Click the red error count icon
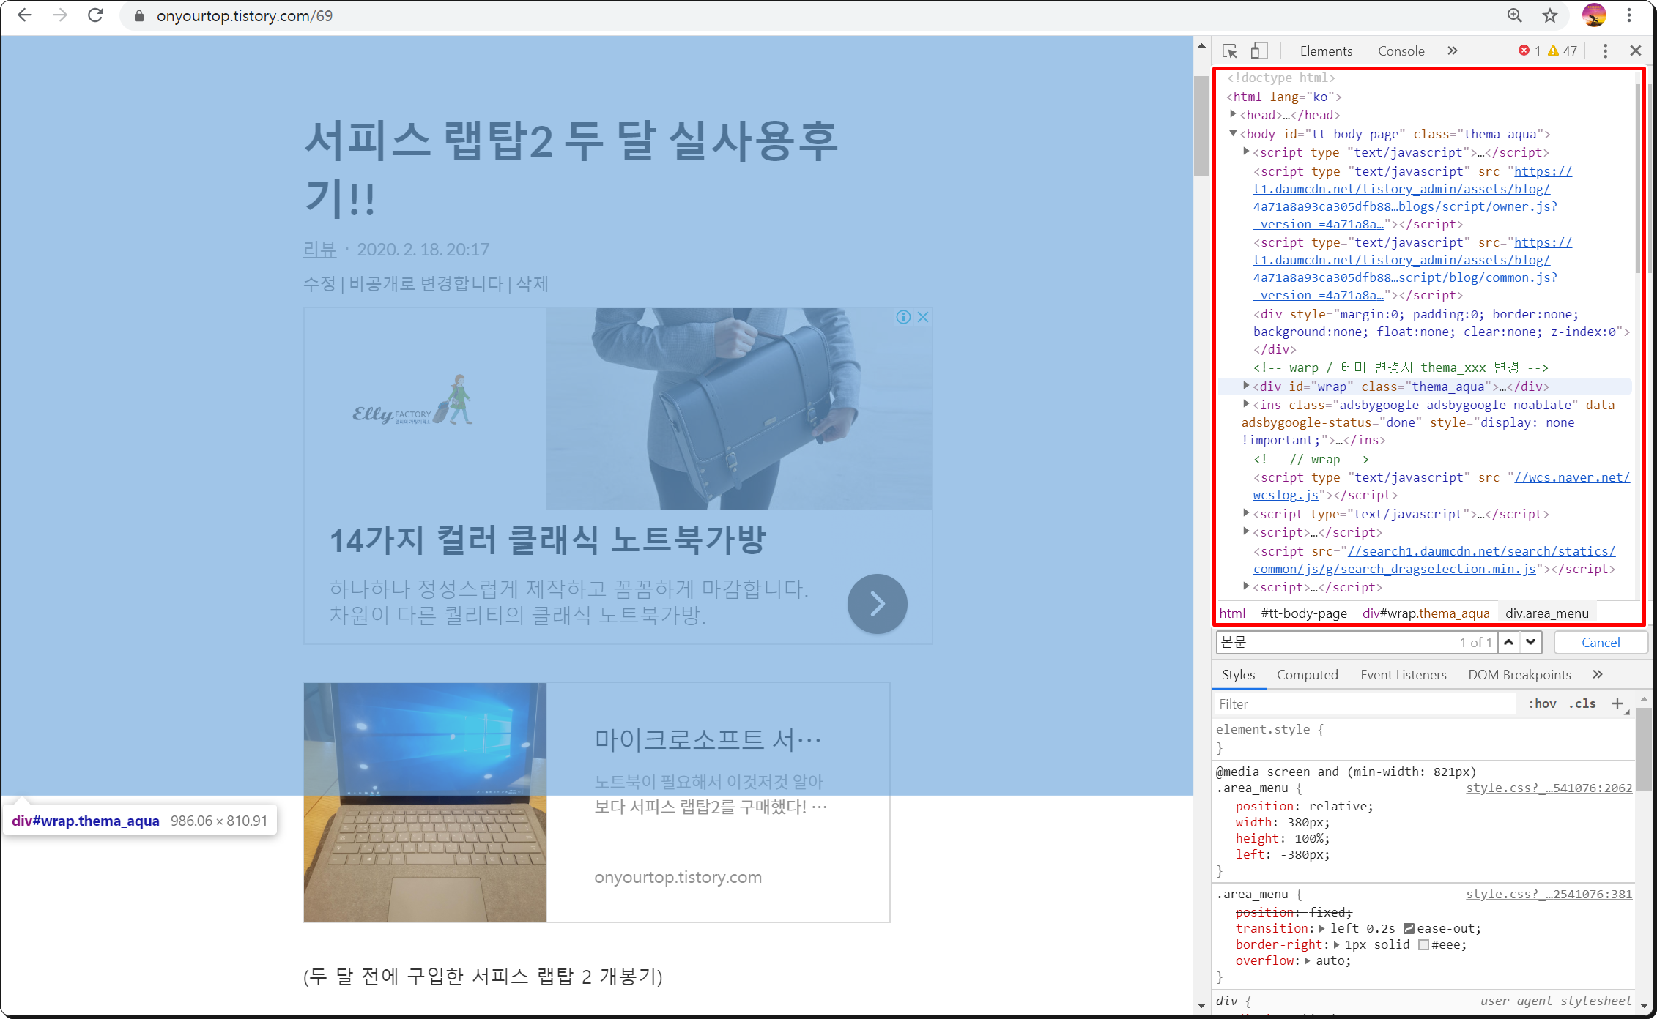 point(1524,51)
